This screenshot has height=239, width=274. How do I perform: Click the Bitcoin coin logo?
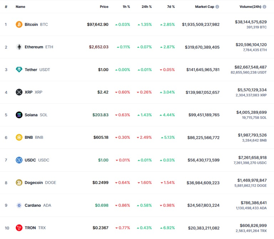[x=19, y=24]
